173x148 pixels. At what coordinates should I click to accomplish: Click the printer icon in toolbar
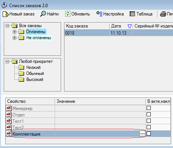point(163,14)
